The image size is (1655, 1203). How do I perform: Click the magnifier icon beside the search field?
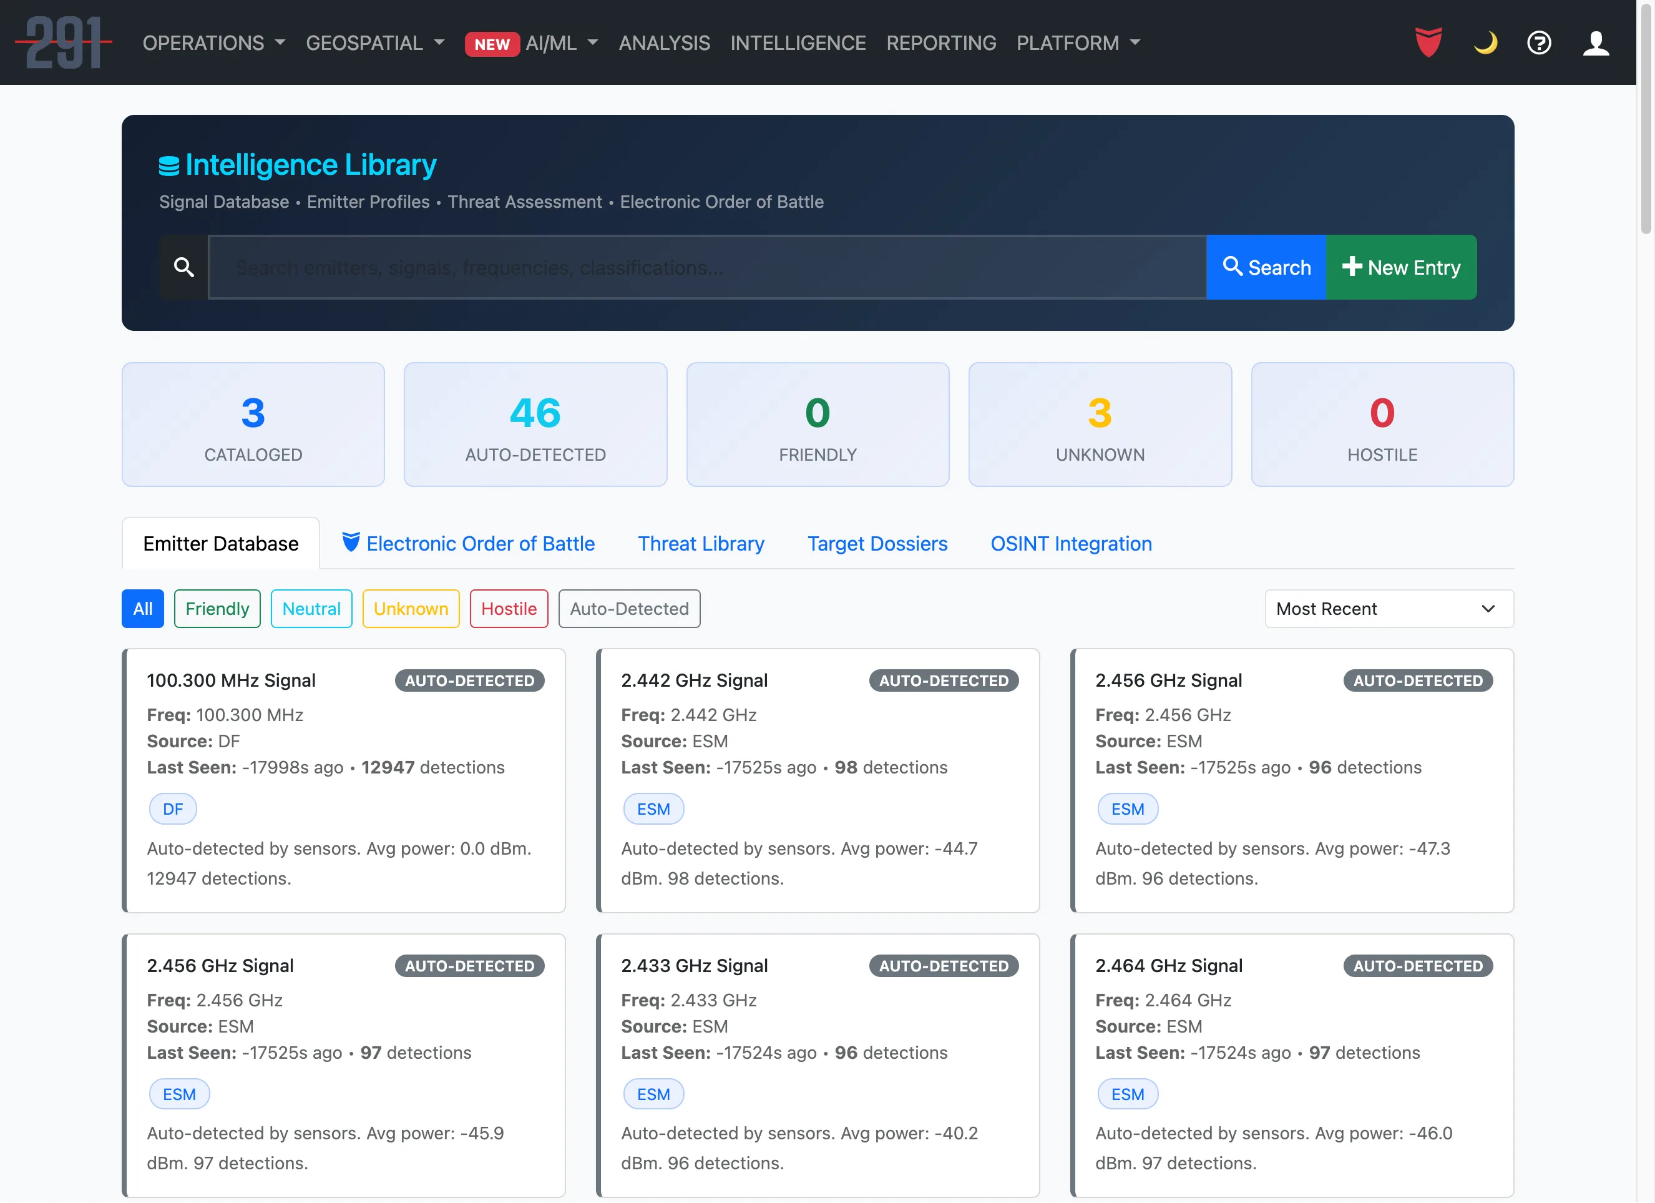[x=183, y=267]
